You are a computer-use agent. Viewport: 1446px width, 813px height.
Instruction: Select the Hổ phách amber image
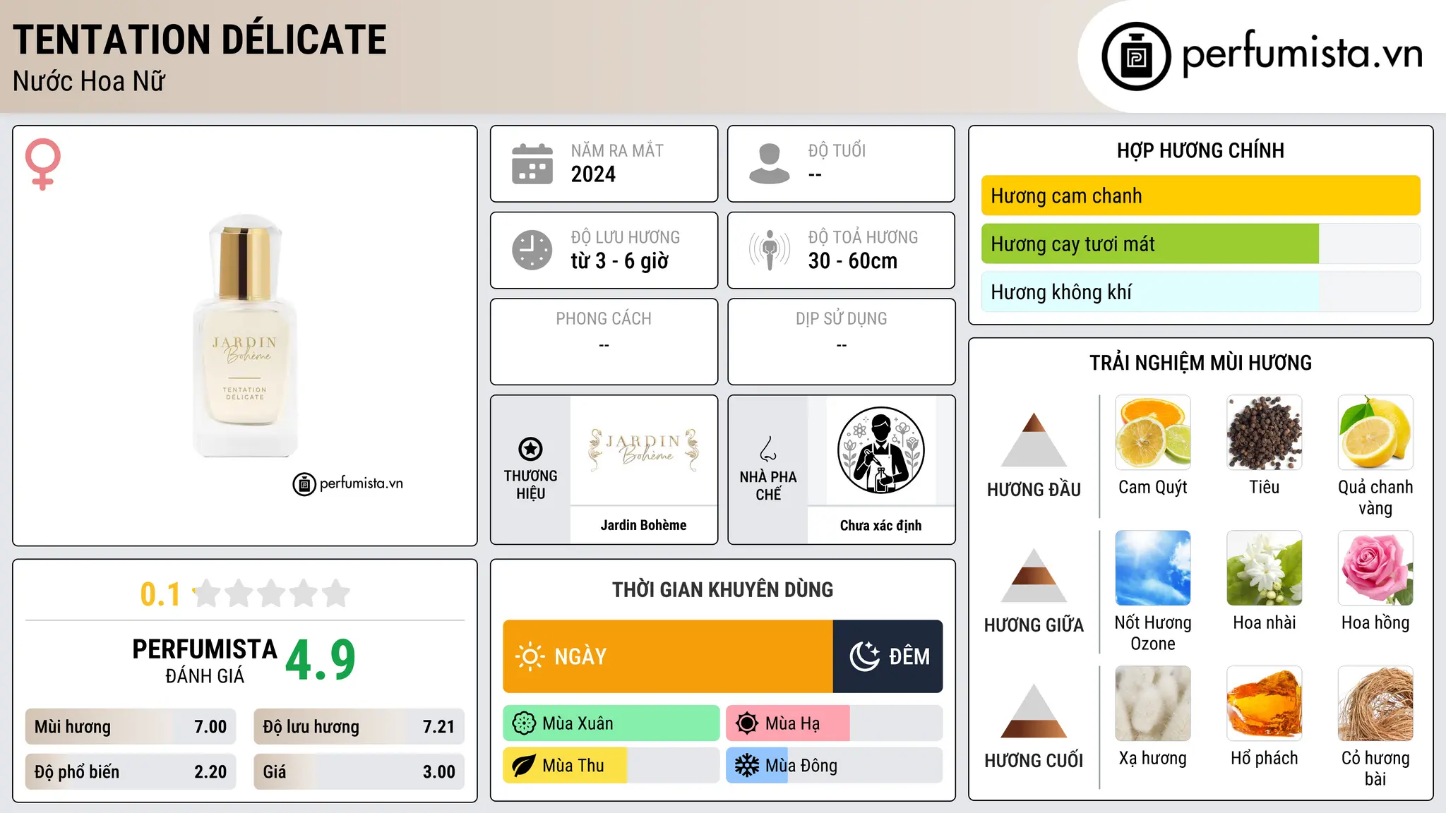pos(1265,704)
